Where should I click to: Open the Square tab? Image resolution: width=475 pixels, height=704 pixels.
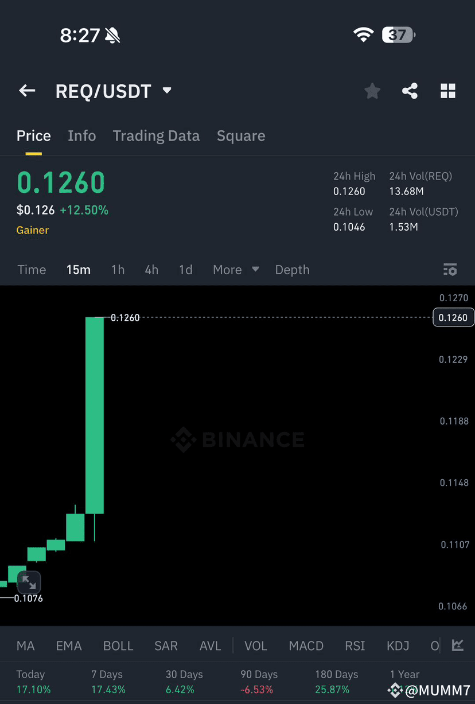(x=241, y=136)
